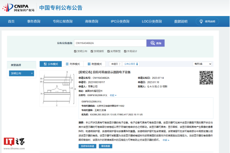The width and height of the screenshot is (230, 153).
Task: Switch to the thumbnail mode (附图模式) view
Action: click(x=95, y=64)
